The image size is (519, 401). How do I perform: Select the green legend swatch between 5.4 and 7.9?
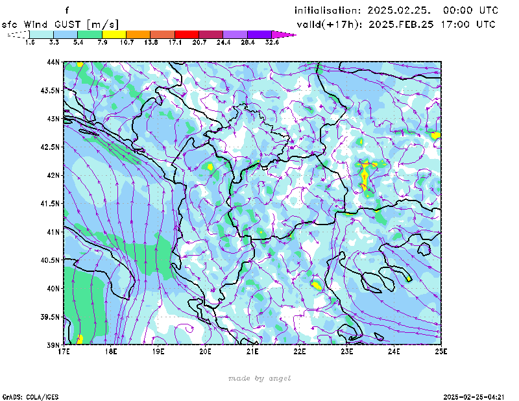point(90,34)
